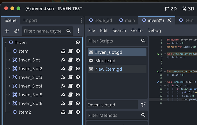Open script attached to Item2 node
This screenshot has width=197, height=125.
pyautogui.click(x=71, y=112)
